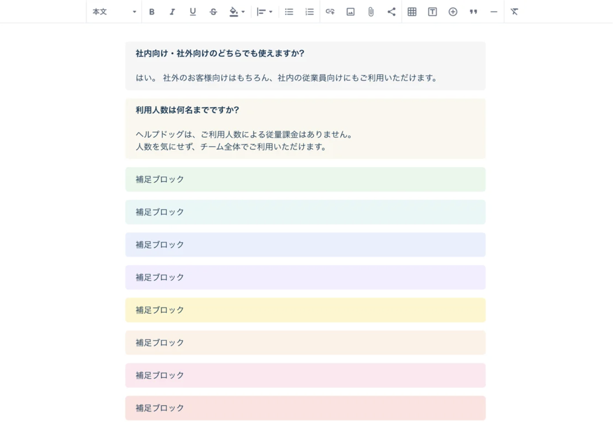
Task: Click the circled plus icon
Action: pos(453,12)
